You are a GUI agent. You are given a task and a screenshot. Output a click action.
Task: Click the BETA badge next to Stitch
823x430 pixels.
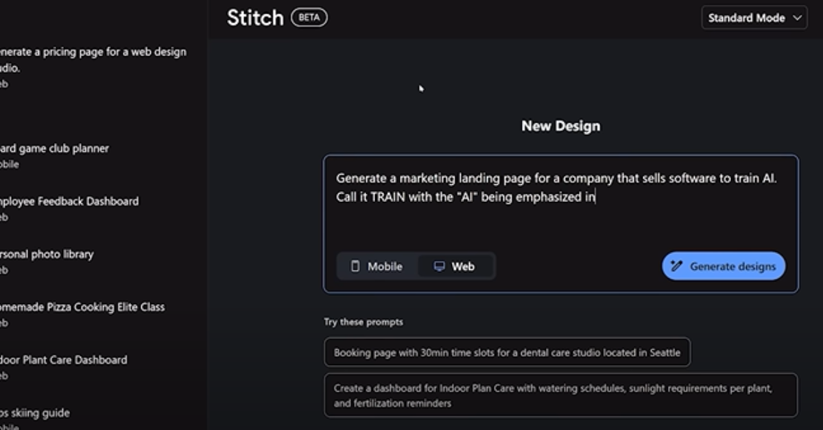pyautogui.click(x=309, y=18)
